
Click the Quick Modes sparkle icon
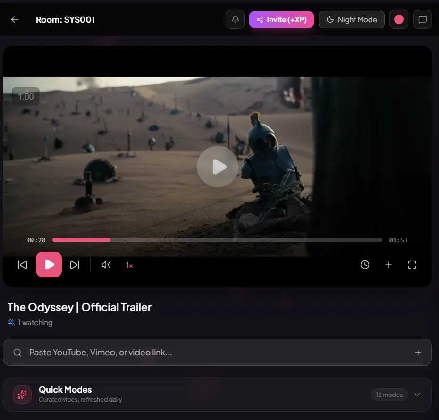coord(22,395)
